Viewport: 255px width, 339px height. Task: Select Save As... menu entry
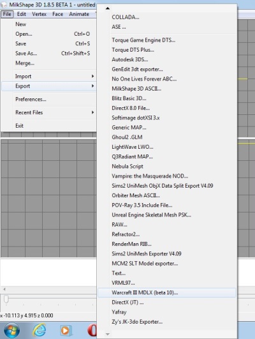pyautogui.click(x=49, y=54)
